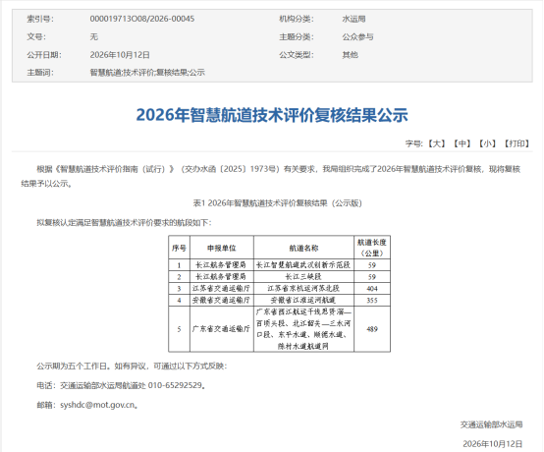
Task: Click the phone number 010-65292529
Action: pos(175,385)
